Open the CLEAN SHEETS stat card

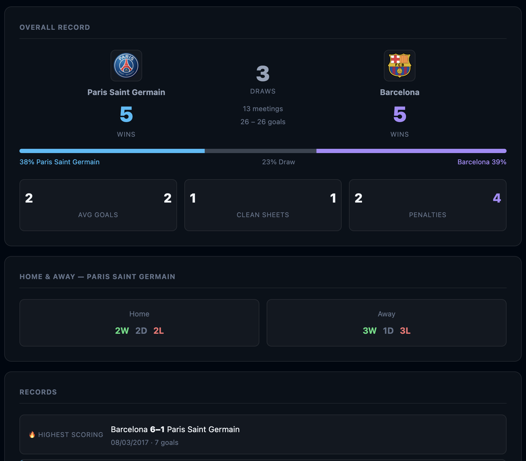[263, 205]
